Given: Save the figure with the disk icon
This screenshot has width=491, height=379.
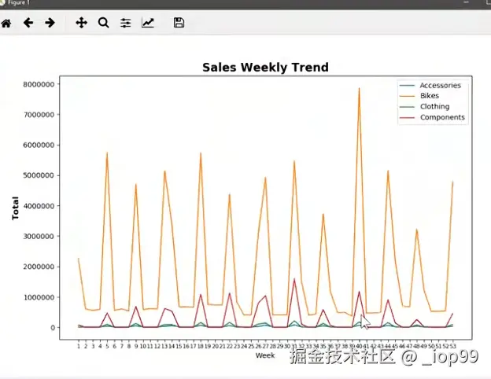Looking at the screenshot, I should [179, 23].
